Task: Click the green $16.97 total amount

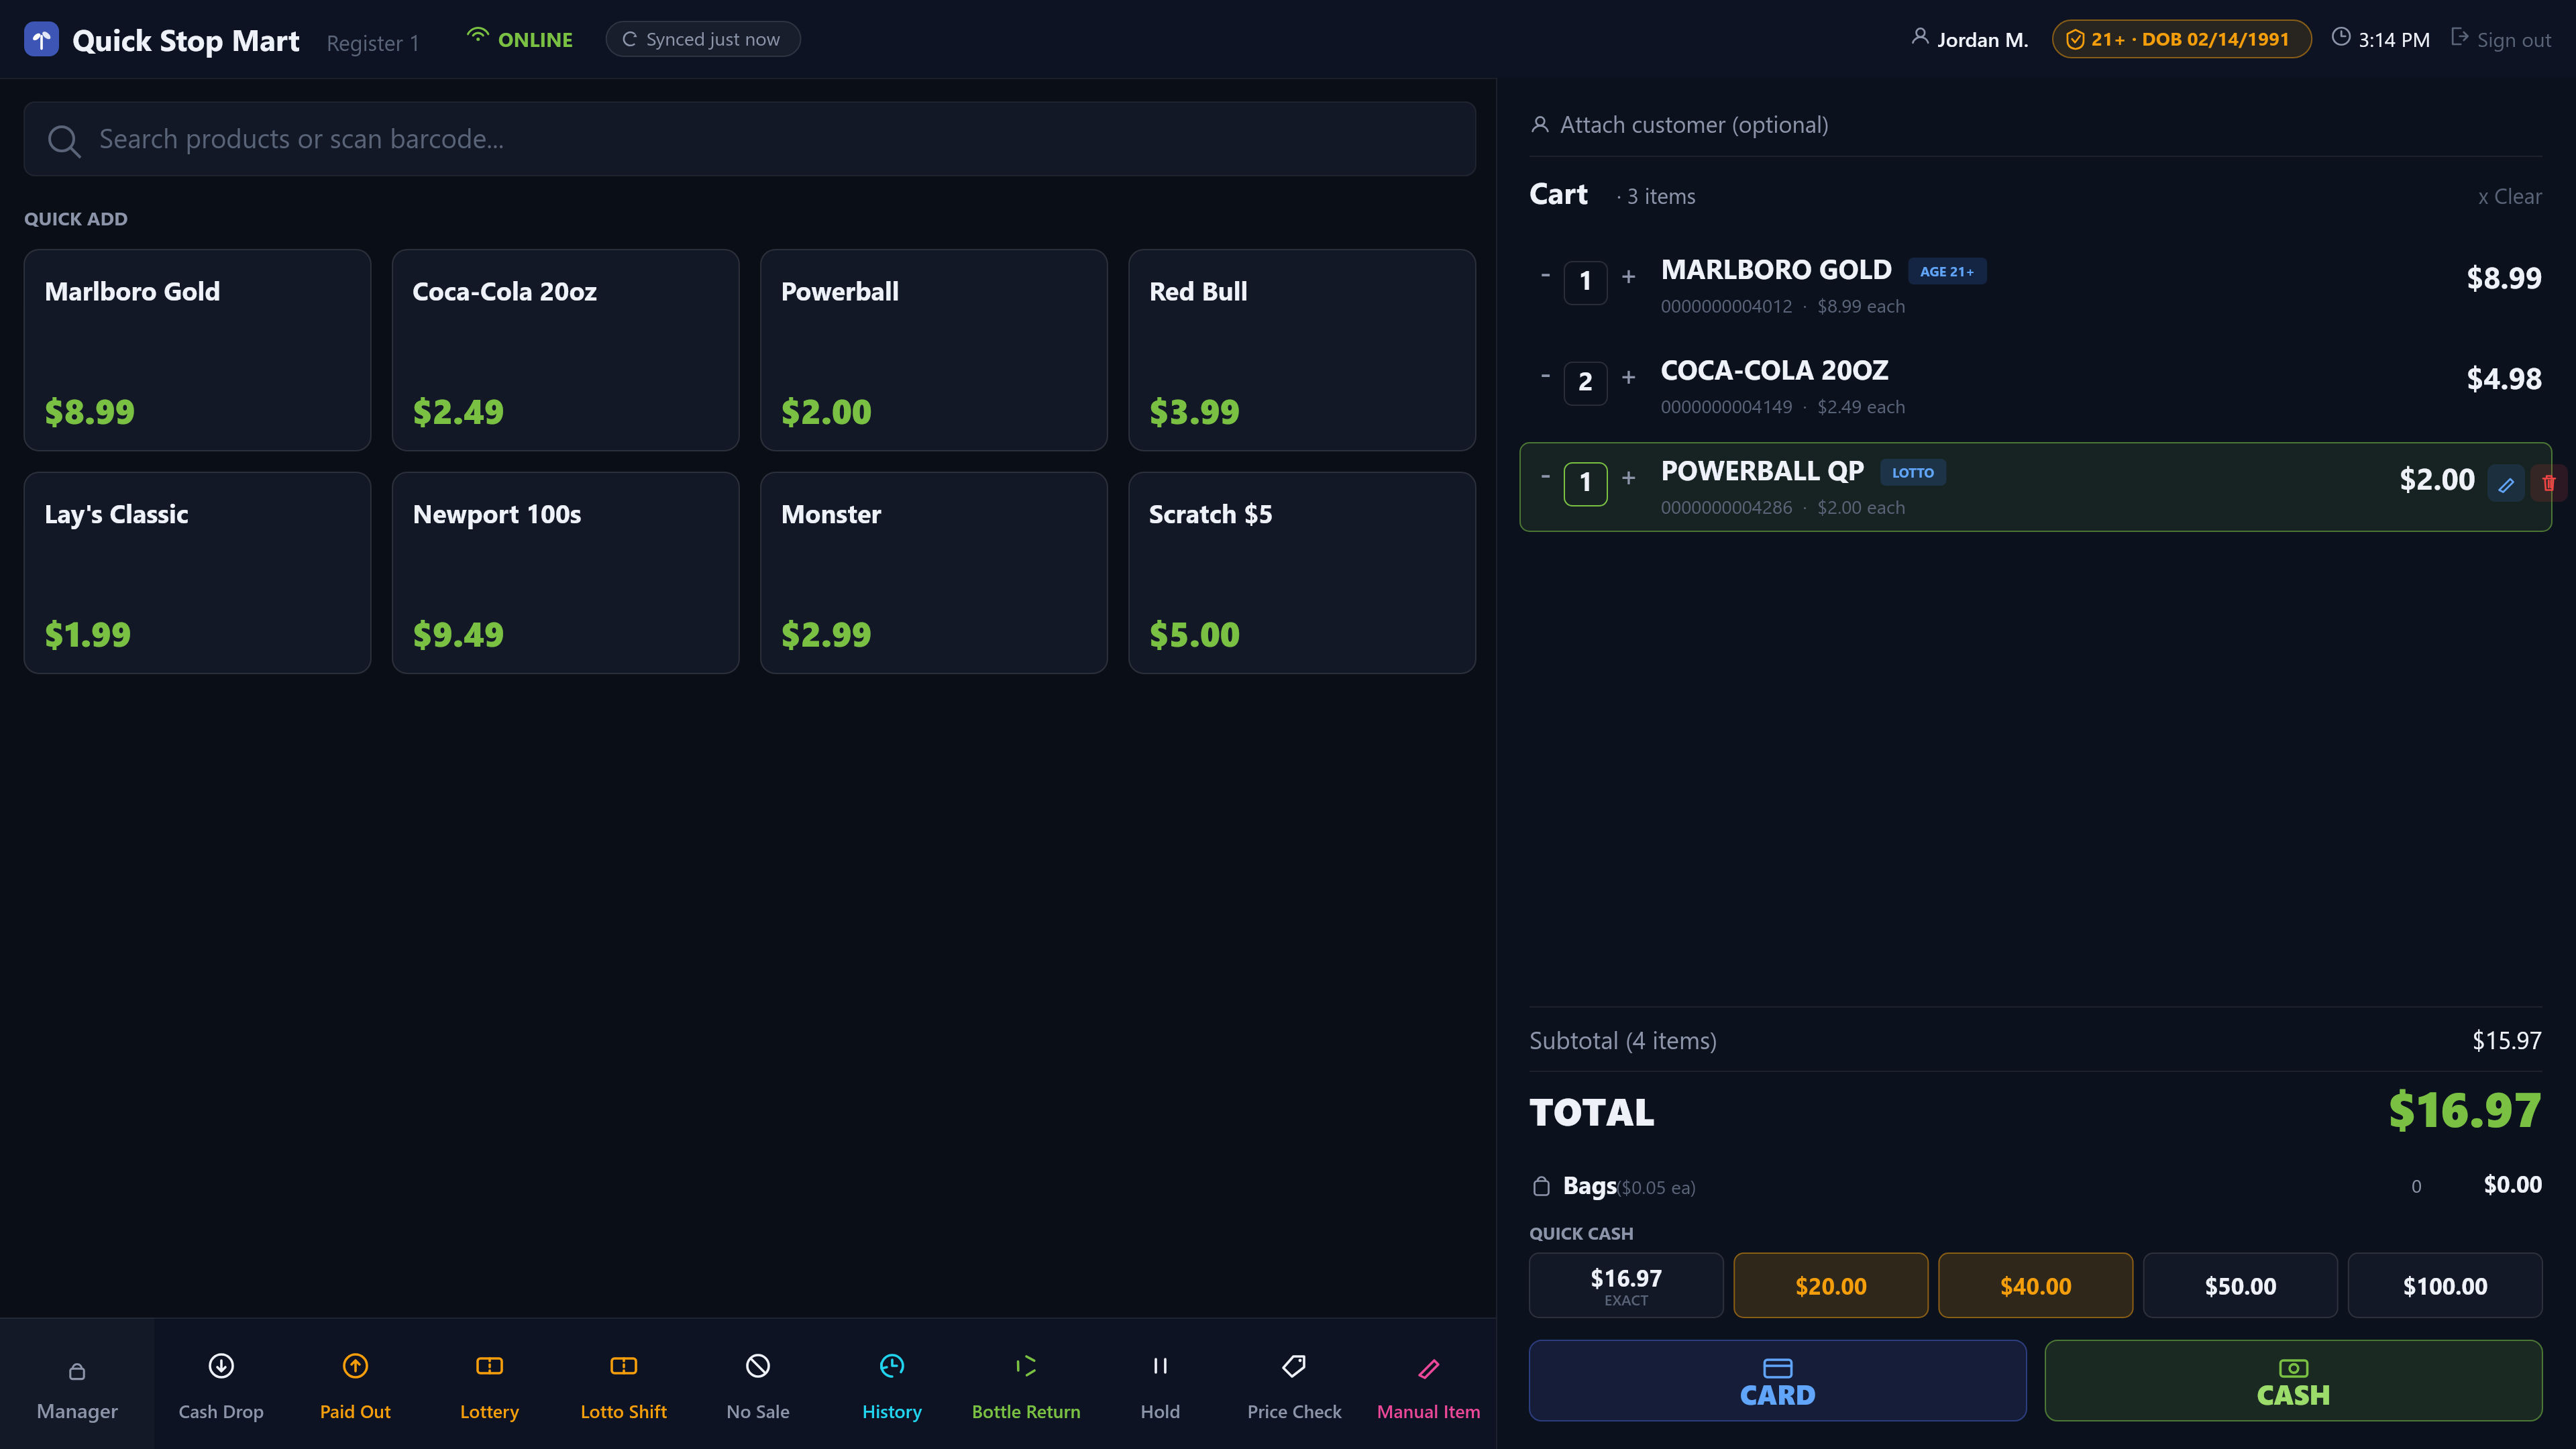Action: (x=2465, y=1111)
